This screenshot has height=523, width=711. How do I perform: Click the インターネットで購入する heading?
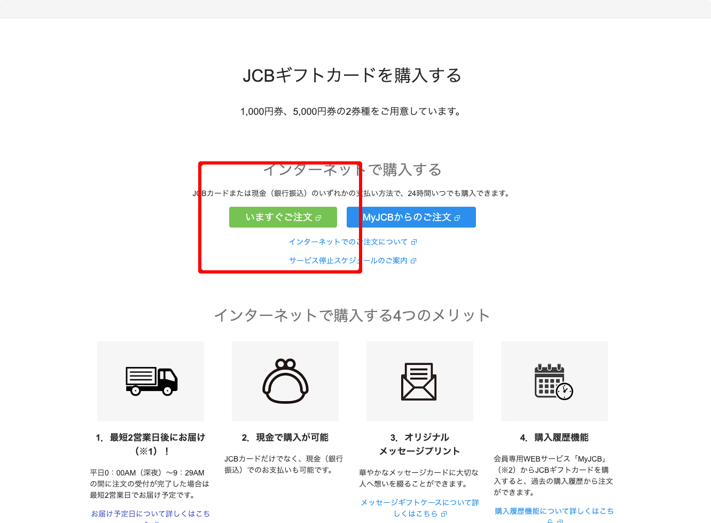click(353, 170)
